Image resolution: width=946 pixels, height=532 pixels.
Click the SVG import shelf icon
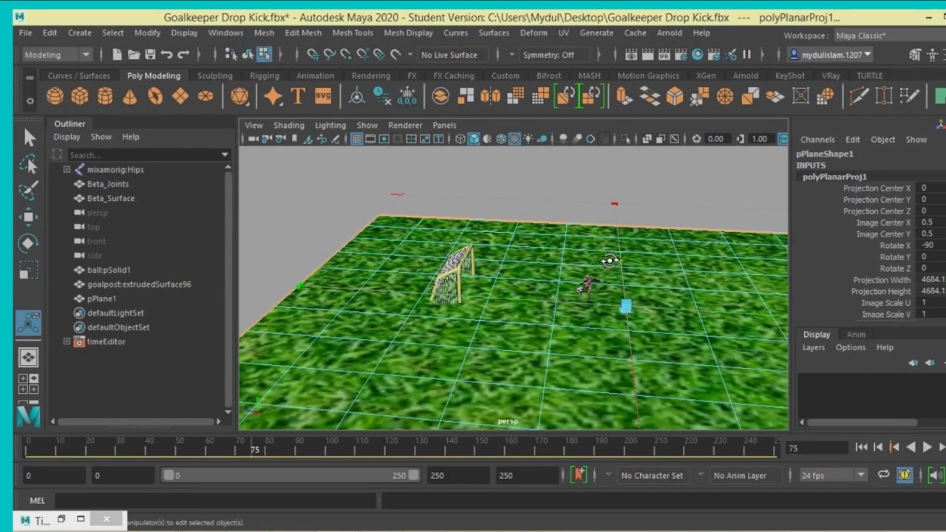[x=323, y=96]
